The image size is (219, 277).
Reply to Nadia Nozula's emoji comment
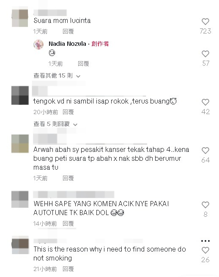83,64
